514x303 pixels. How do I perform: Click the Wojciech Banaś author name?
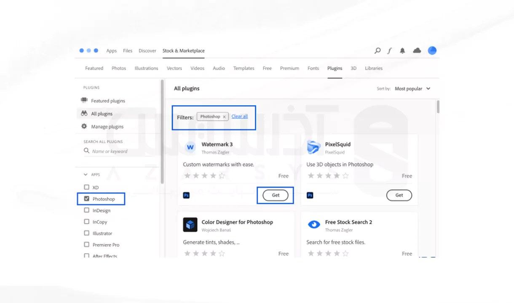tap(216, 230)
